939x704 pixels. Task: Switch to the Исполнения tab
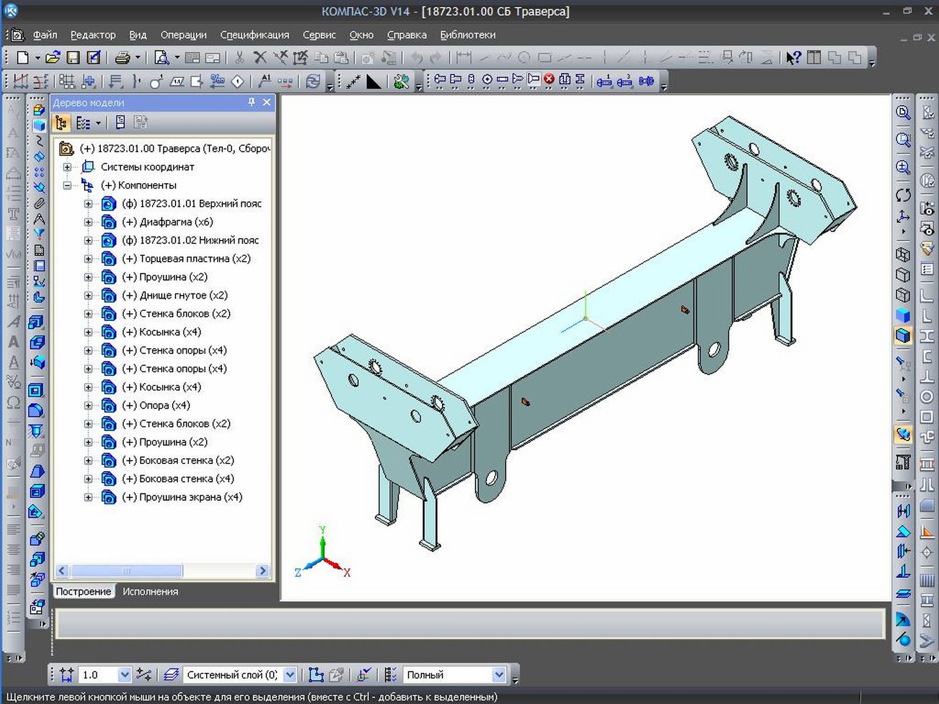(x=150, y=591)
